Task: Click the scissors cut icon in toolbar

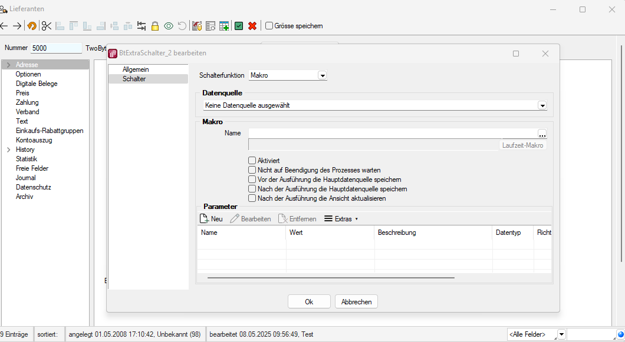Action: click(x=47, y=26)
